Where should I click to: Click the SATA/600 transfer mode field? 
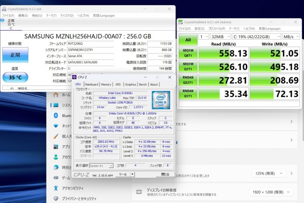click(90, 62)
